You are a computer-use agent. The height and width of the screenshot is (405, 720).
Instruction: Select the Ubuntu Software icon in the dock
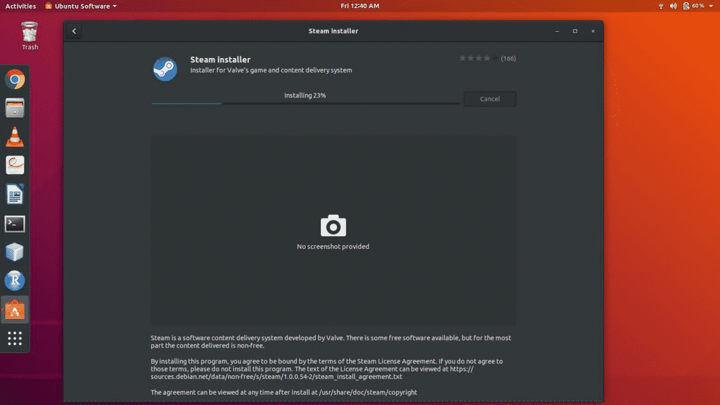pyautogui.click(x=15, y=310)
